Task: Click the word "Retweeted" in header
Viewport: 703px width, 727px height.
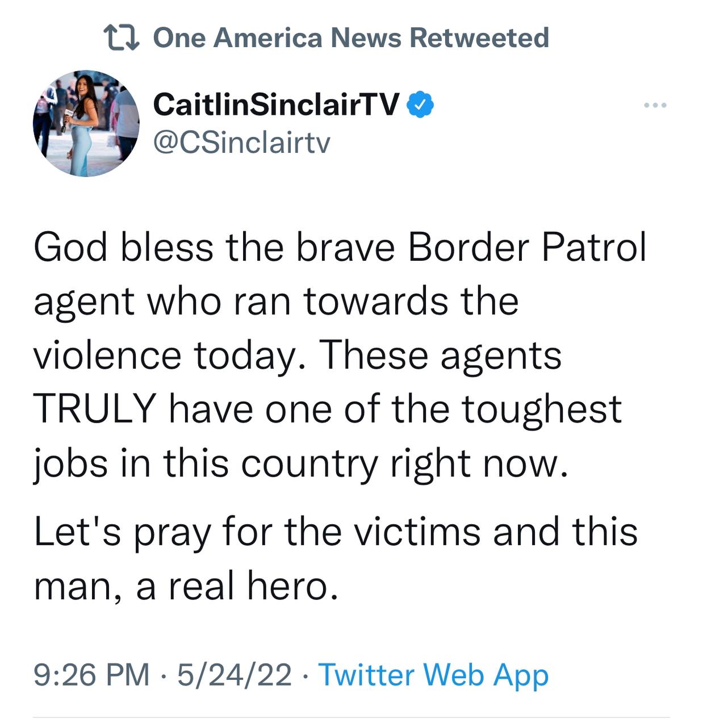Action: (479, 37)
